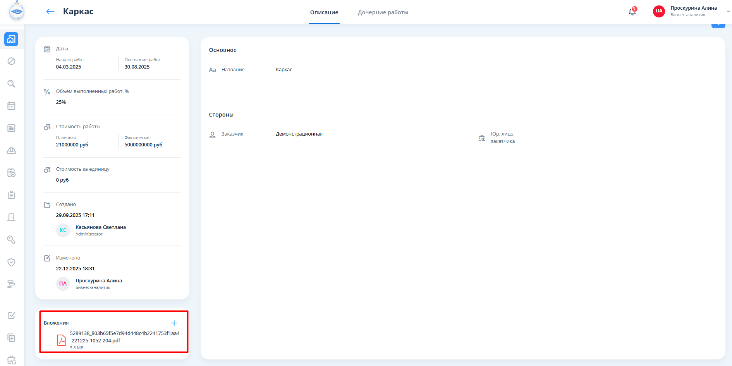
Task: Click the ПА user avatar in header
Action: pos(659,11)
